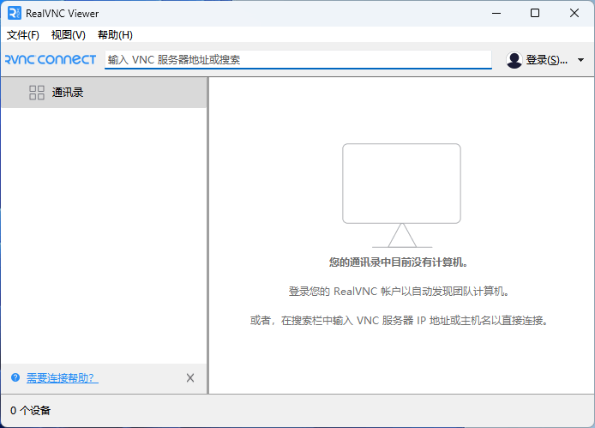Click the RealVNC Viewer title bar icon
This screenshot has height=428, width=595.
coord(15,13)
